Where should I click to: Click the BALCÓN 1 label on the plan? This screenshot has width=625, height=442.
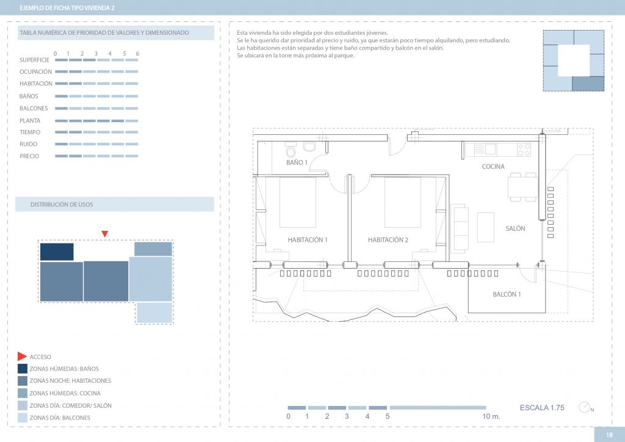pyautogui.click(x=507, y=295)
